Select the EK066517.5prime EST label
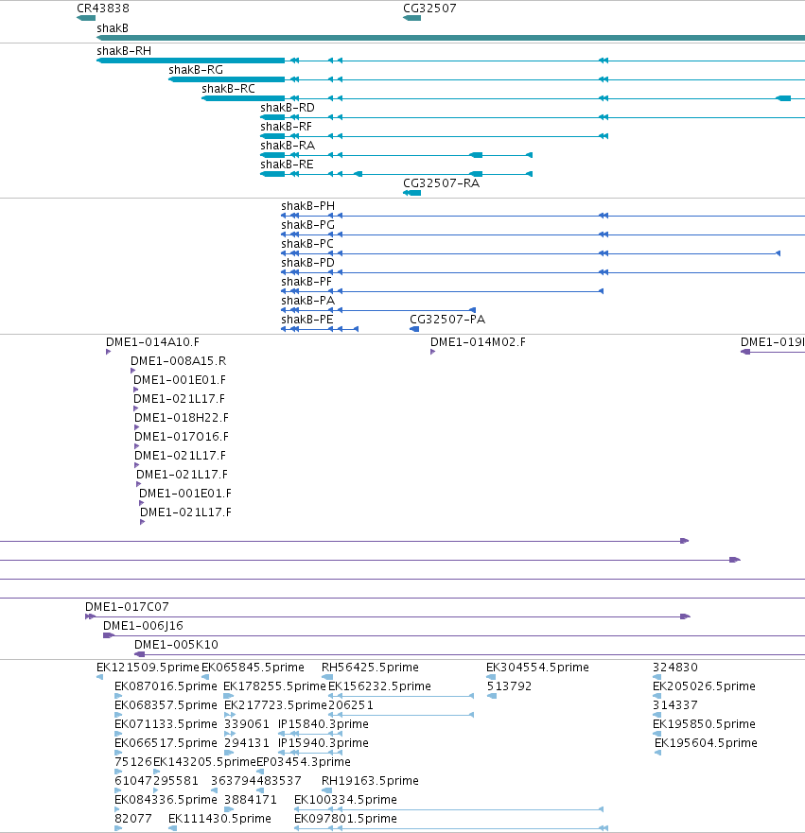805x833 pixels. pyautogui.click(x=166, y=743)
